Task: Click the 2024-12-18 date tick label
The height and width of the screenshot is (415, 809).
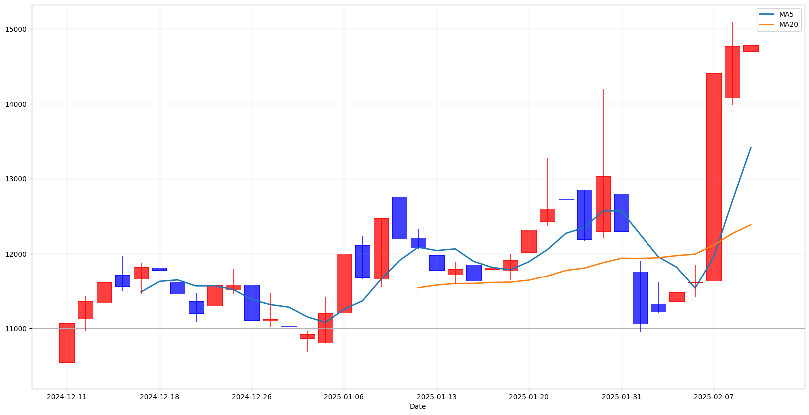Action: click(160, 397)
